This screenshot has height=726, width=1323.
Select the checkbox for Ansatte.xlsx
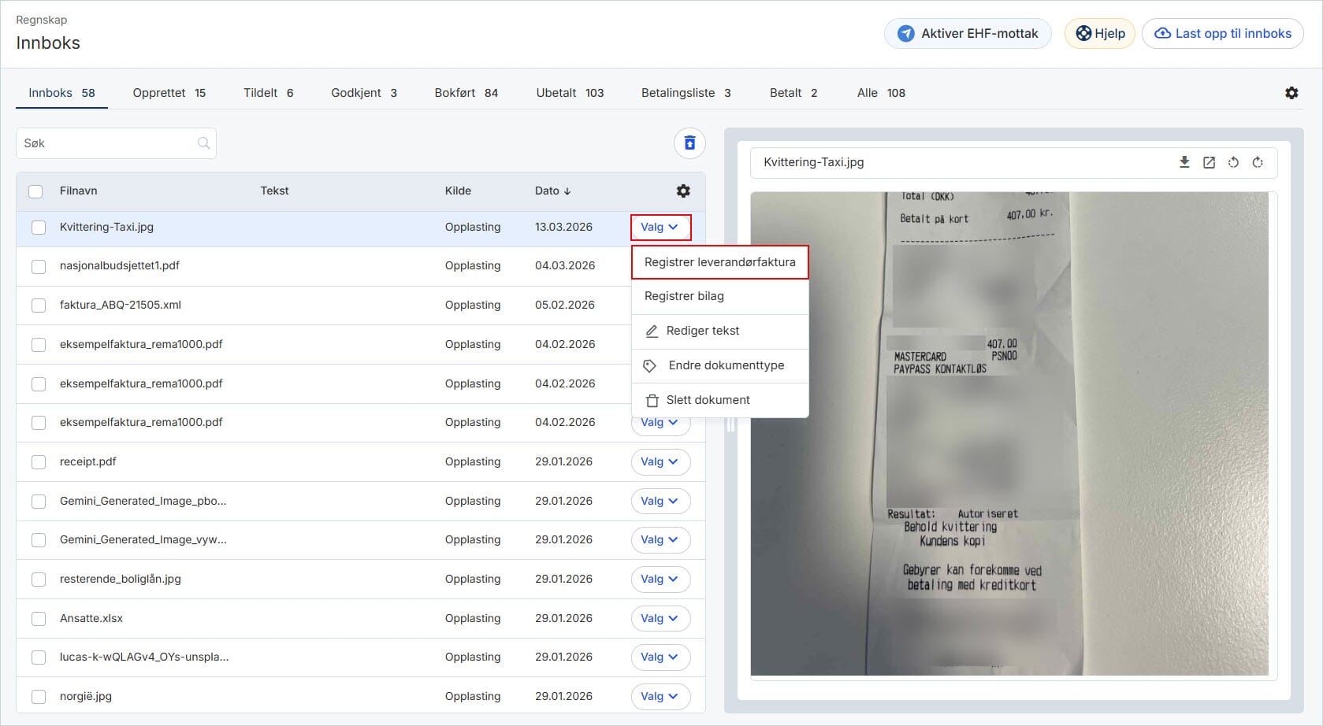[39, 619]
